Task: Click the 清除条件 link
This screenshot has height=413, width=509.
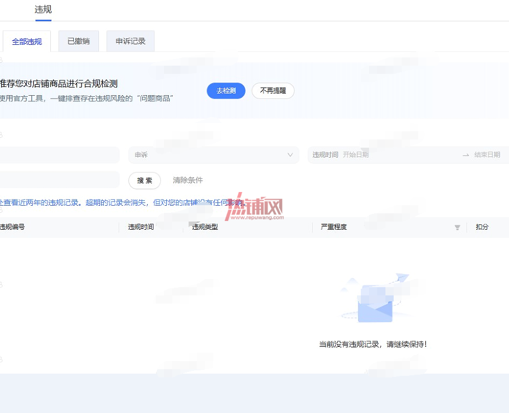Action: coord(188,180)
